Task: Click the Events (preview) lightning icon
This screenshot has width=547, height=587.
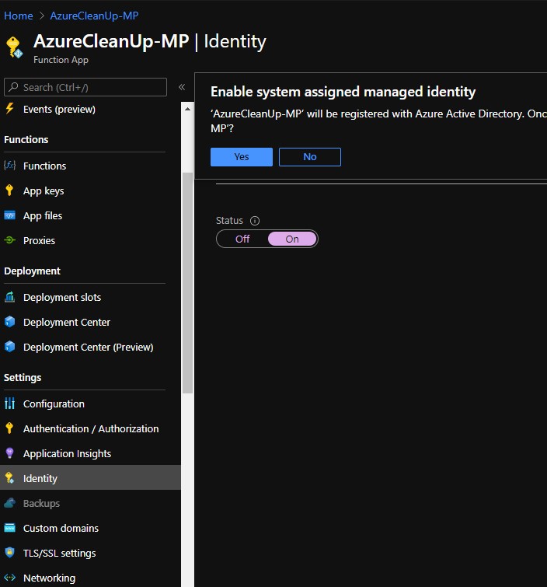Action: click(9, 109)
